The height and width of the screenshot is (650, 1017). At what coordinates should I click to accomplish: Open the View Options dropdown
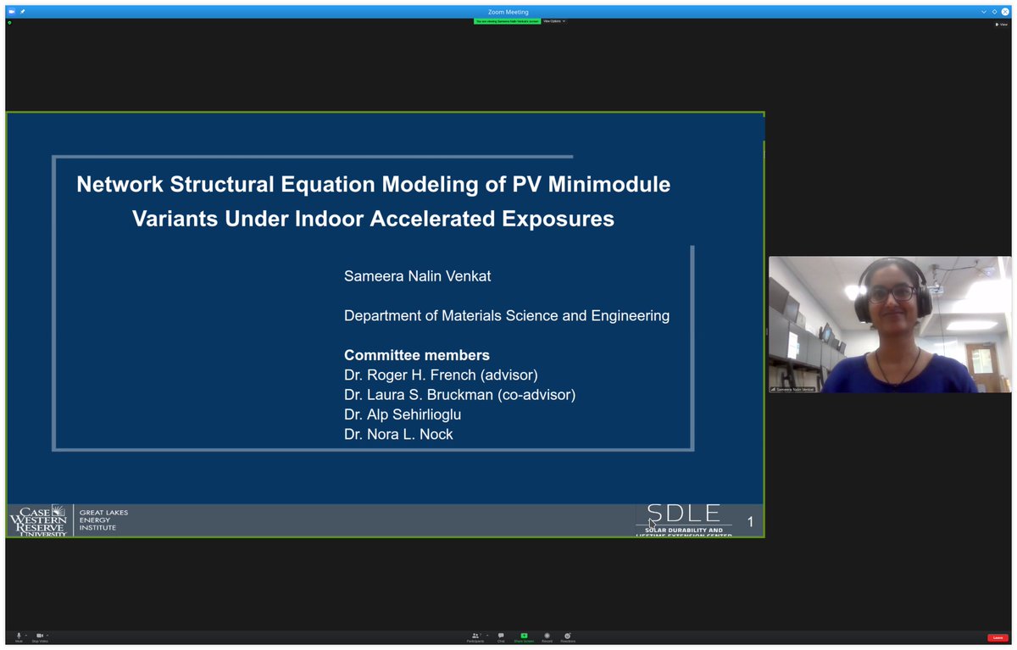coord(553,21)
